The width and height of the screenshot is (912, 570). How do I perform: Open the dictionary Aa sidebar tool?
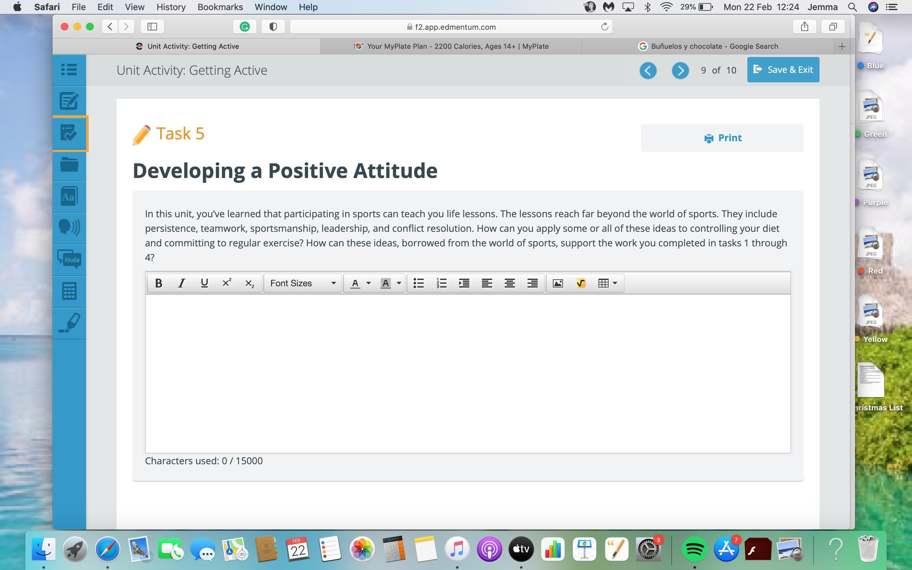point(69,196)
